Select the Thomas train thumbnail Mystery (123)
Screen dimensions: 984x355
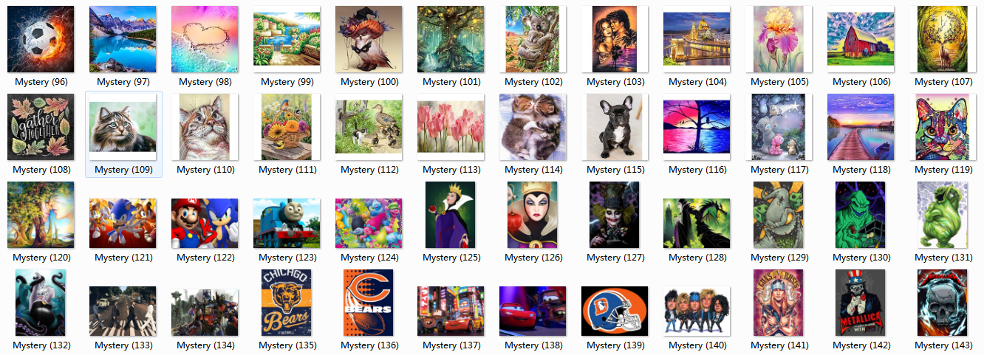point(287,223)
